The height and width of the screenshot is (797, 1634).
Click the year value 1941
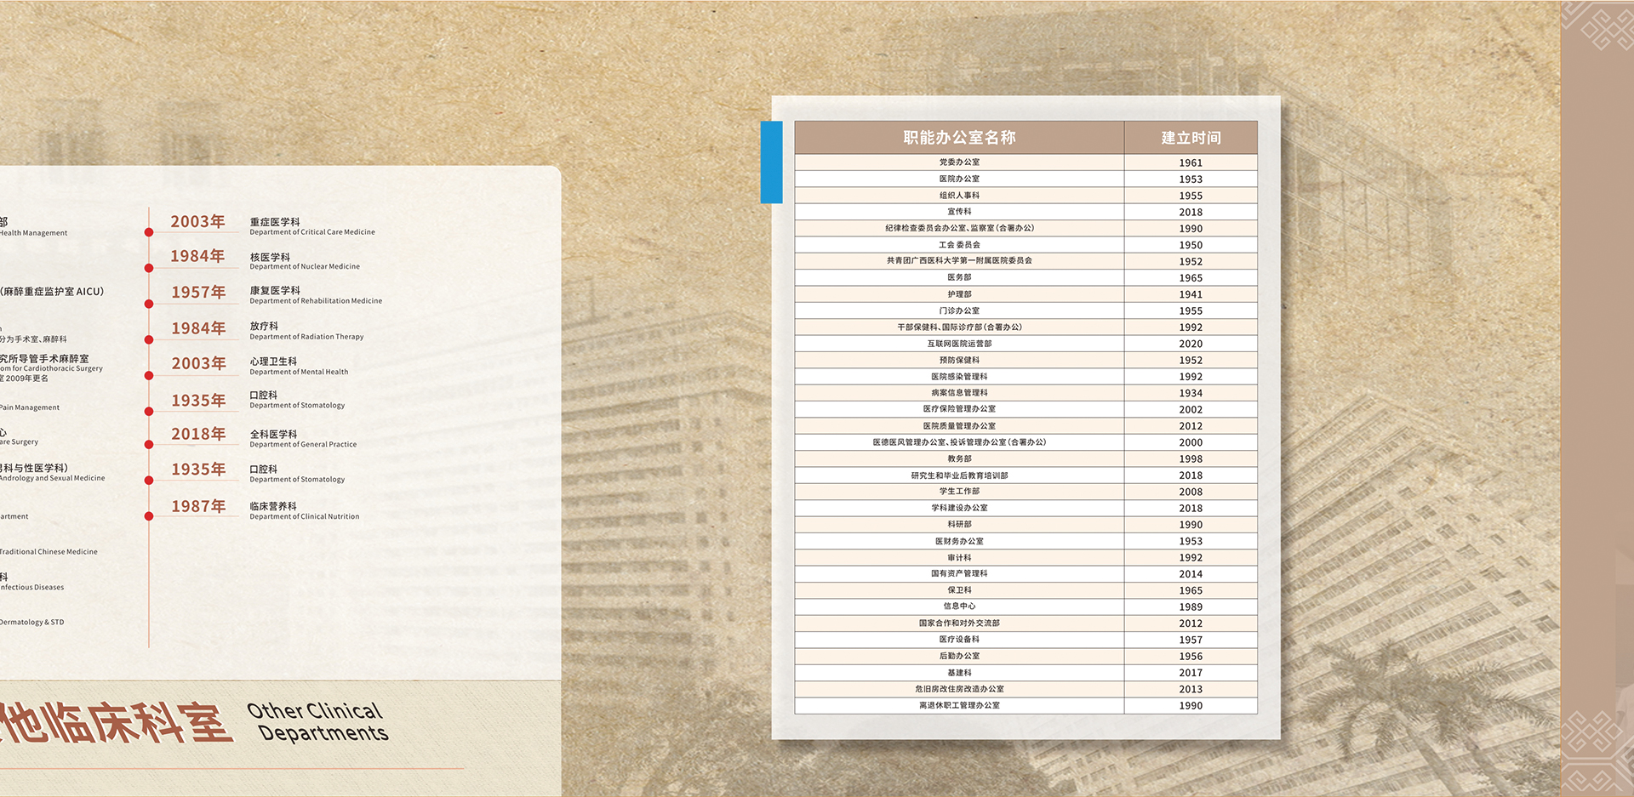[1191, 294]
